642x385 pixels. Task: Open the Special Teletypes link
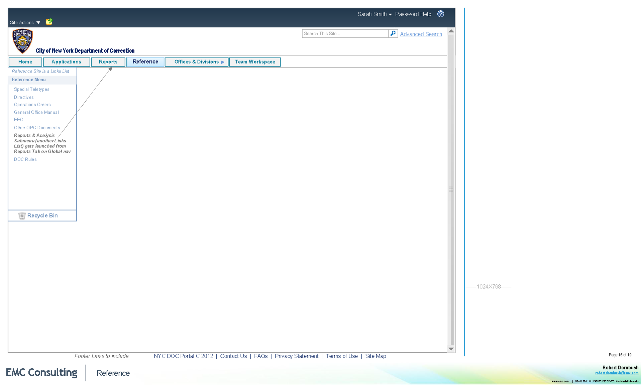pos(31,89)
